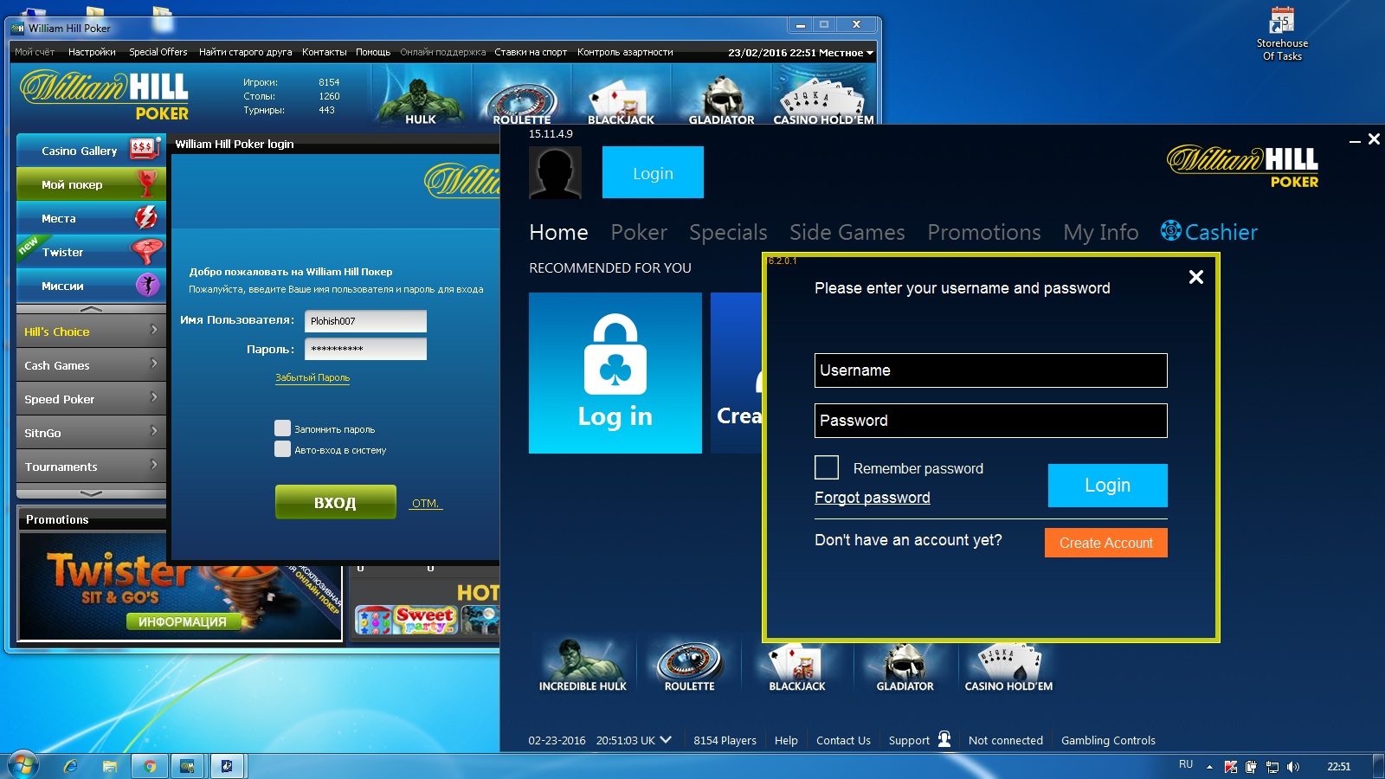
Task: Open Contact Us in the status bar
Action: [x=843, y=740]
